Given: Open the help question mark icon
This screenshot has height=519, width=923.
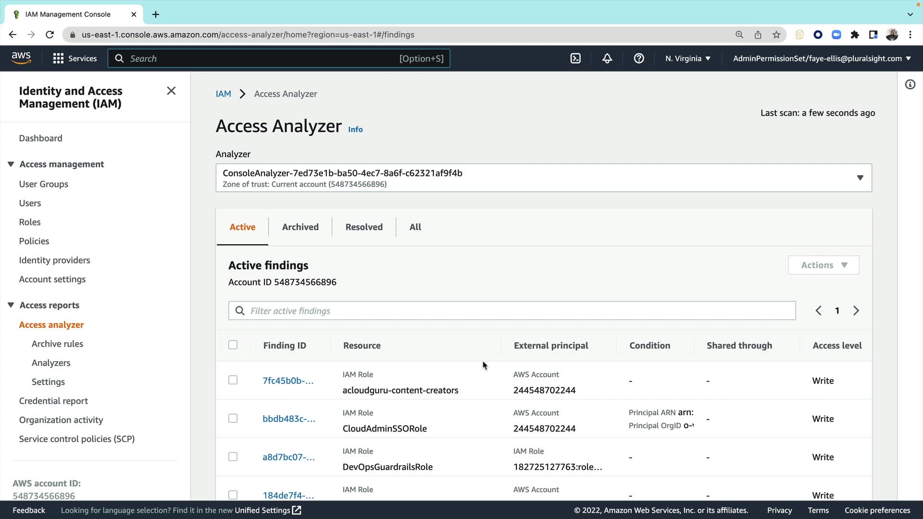Looking at the screenshot, I should (x=639, y=59).
